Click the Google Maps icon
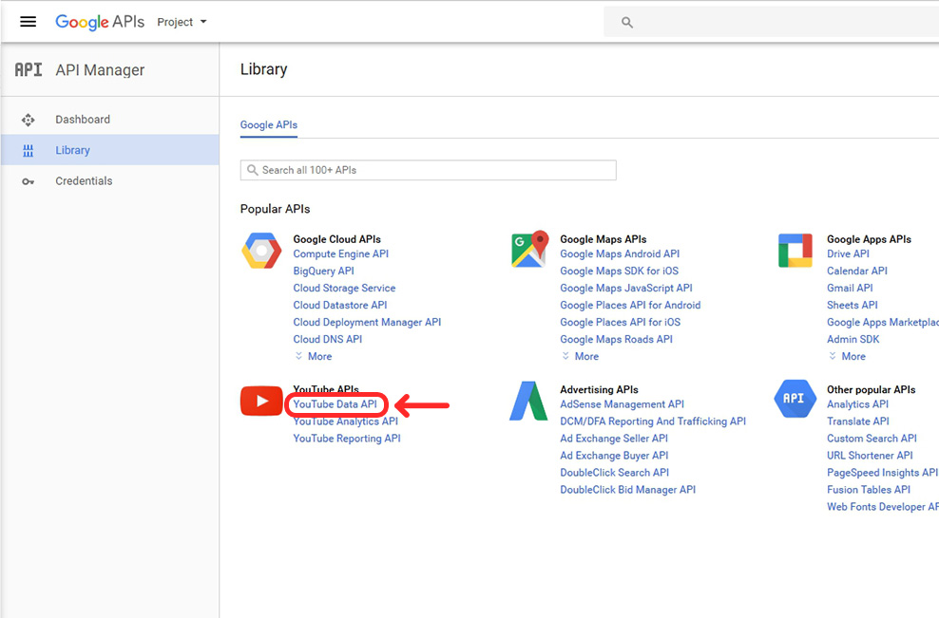939x618 pixels. pyautogui.click(x=530, y=249)
